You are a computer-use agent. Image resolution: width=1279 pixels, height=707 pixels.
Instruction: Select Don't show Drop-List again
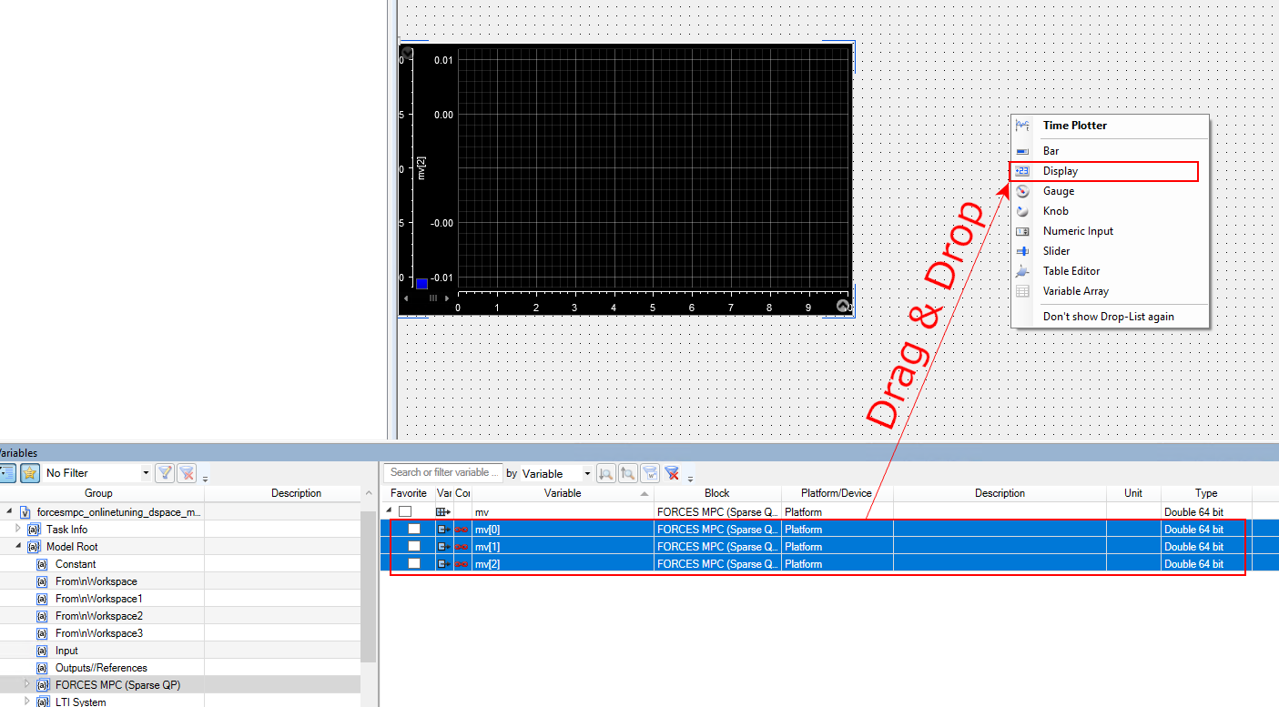(x=1108, y=317)
